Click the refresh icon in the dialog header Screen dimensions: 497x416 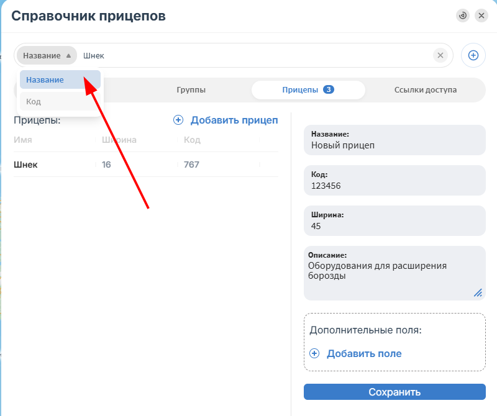point(463,16)
